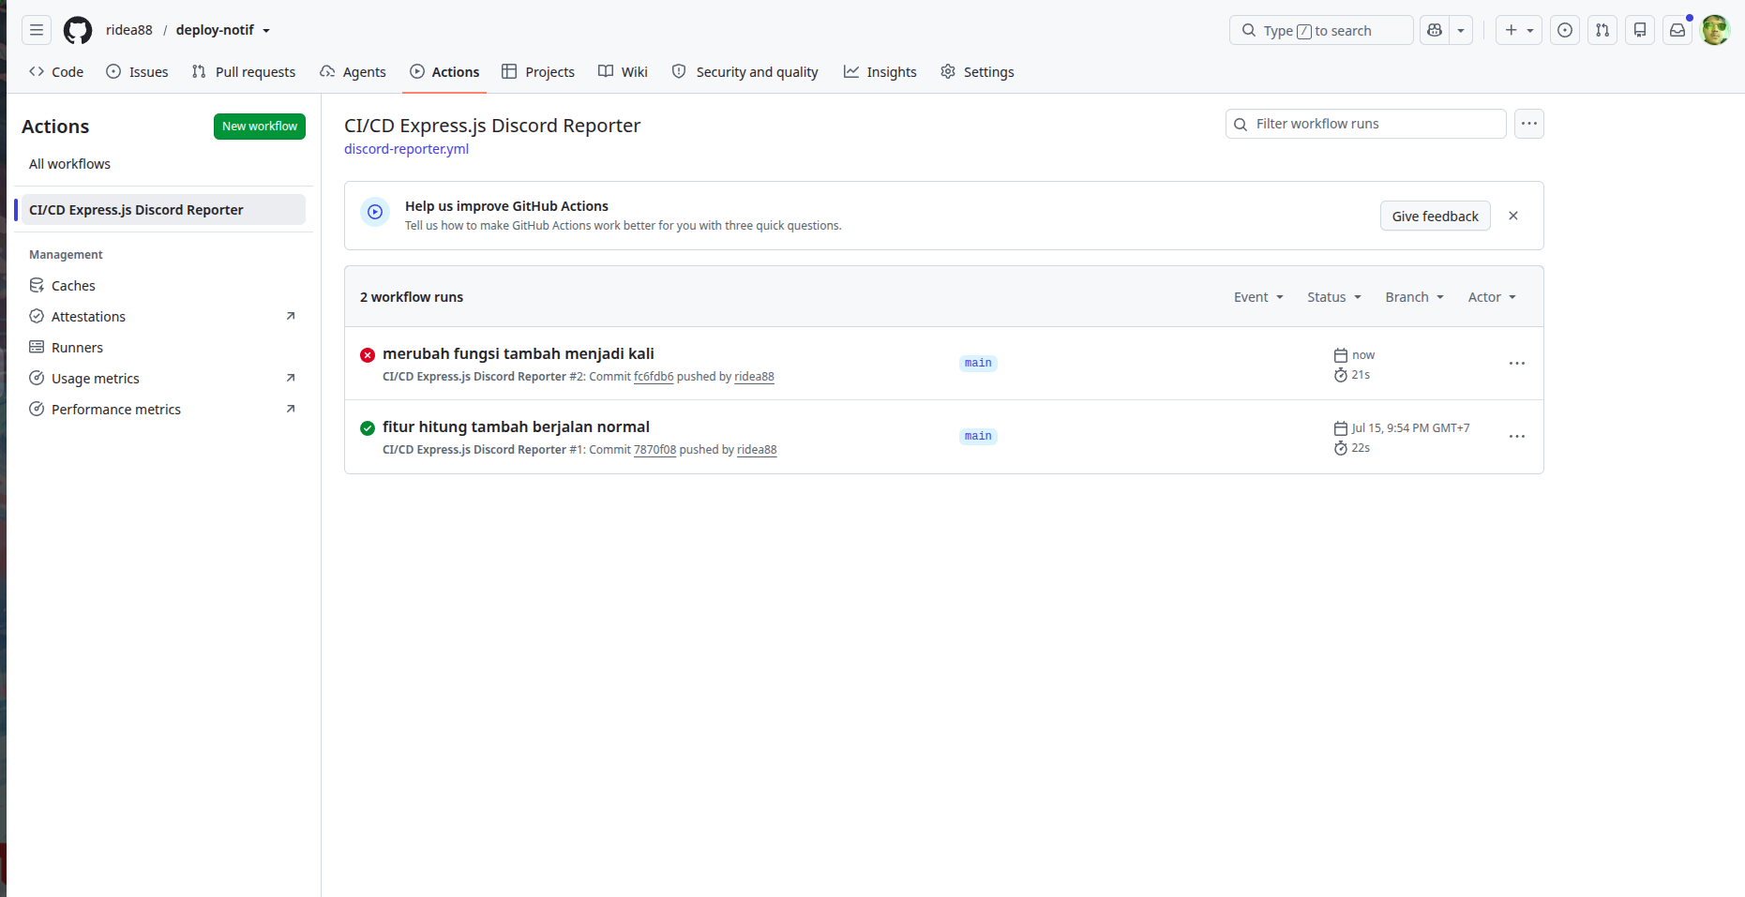Open the create new plus menu

pos(1519,30)
